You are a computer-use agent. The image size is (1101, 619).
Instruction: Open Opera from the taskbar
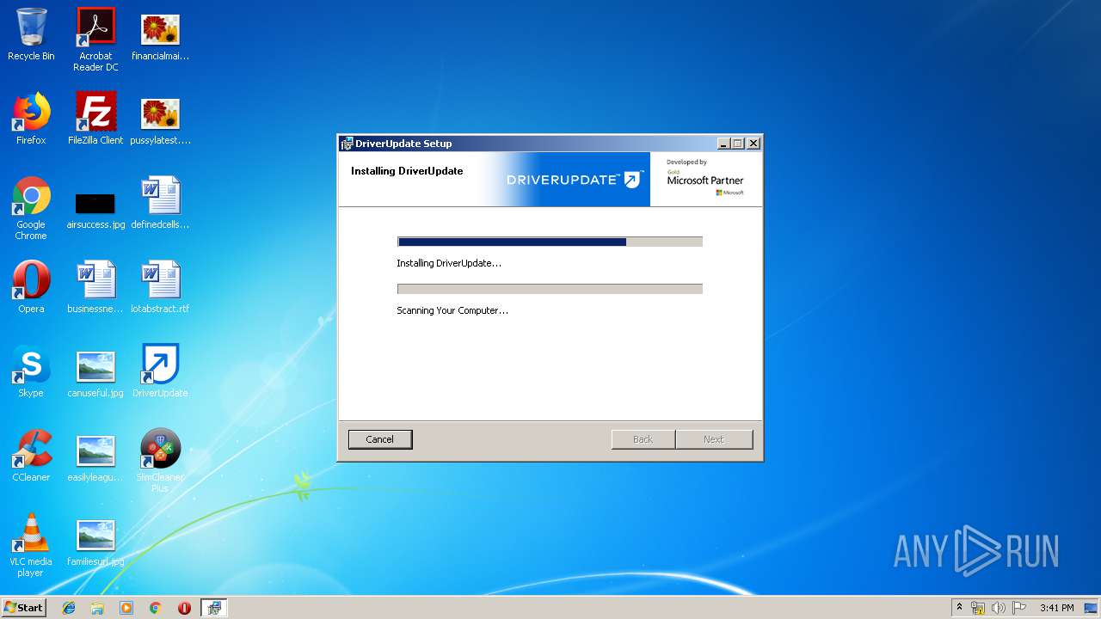[x=184, y=608]
